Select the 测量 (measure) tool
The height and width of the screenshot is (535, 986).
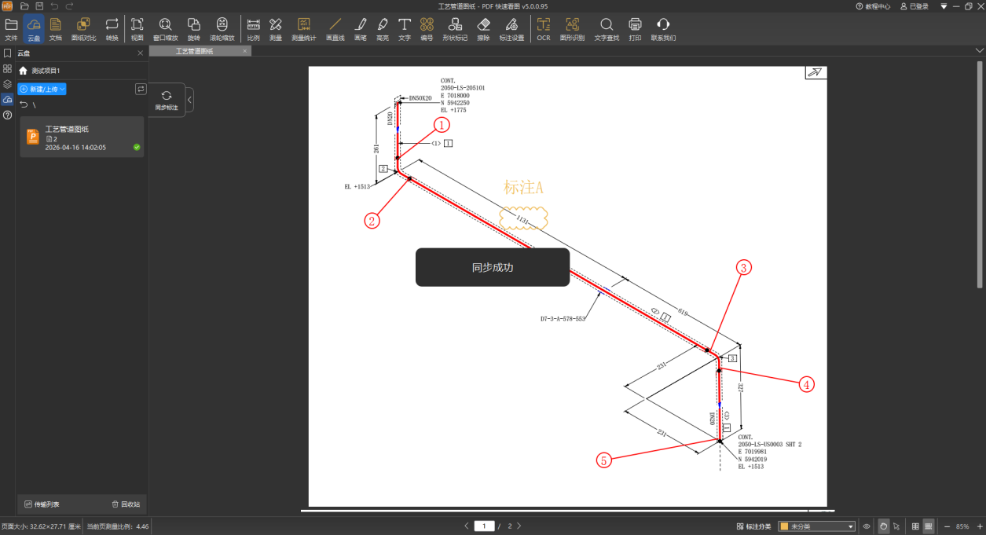(275, 29)
